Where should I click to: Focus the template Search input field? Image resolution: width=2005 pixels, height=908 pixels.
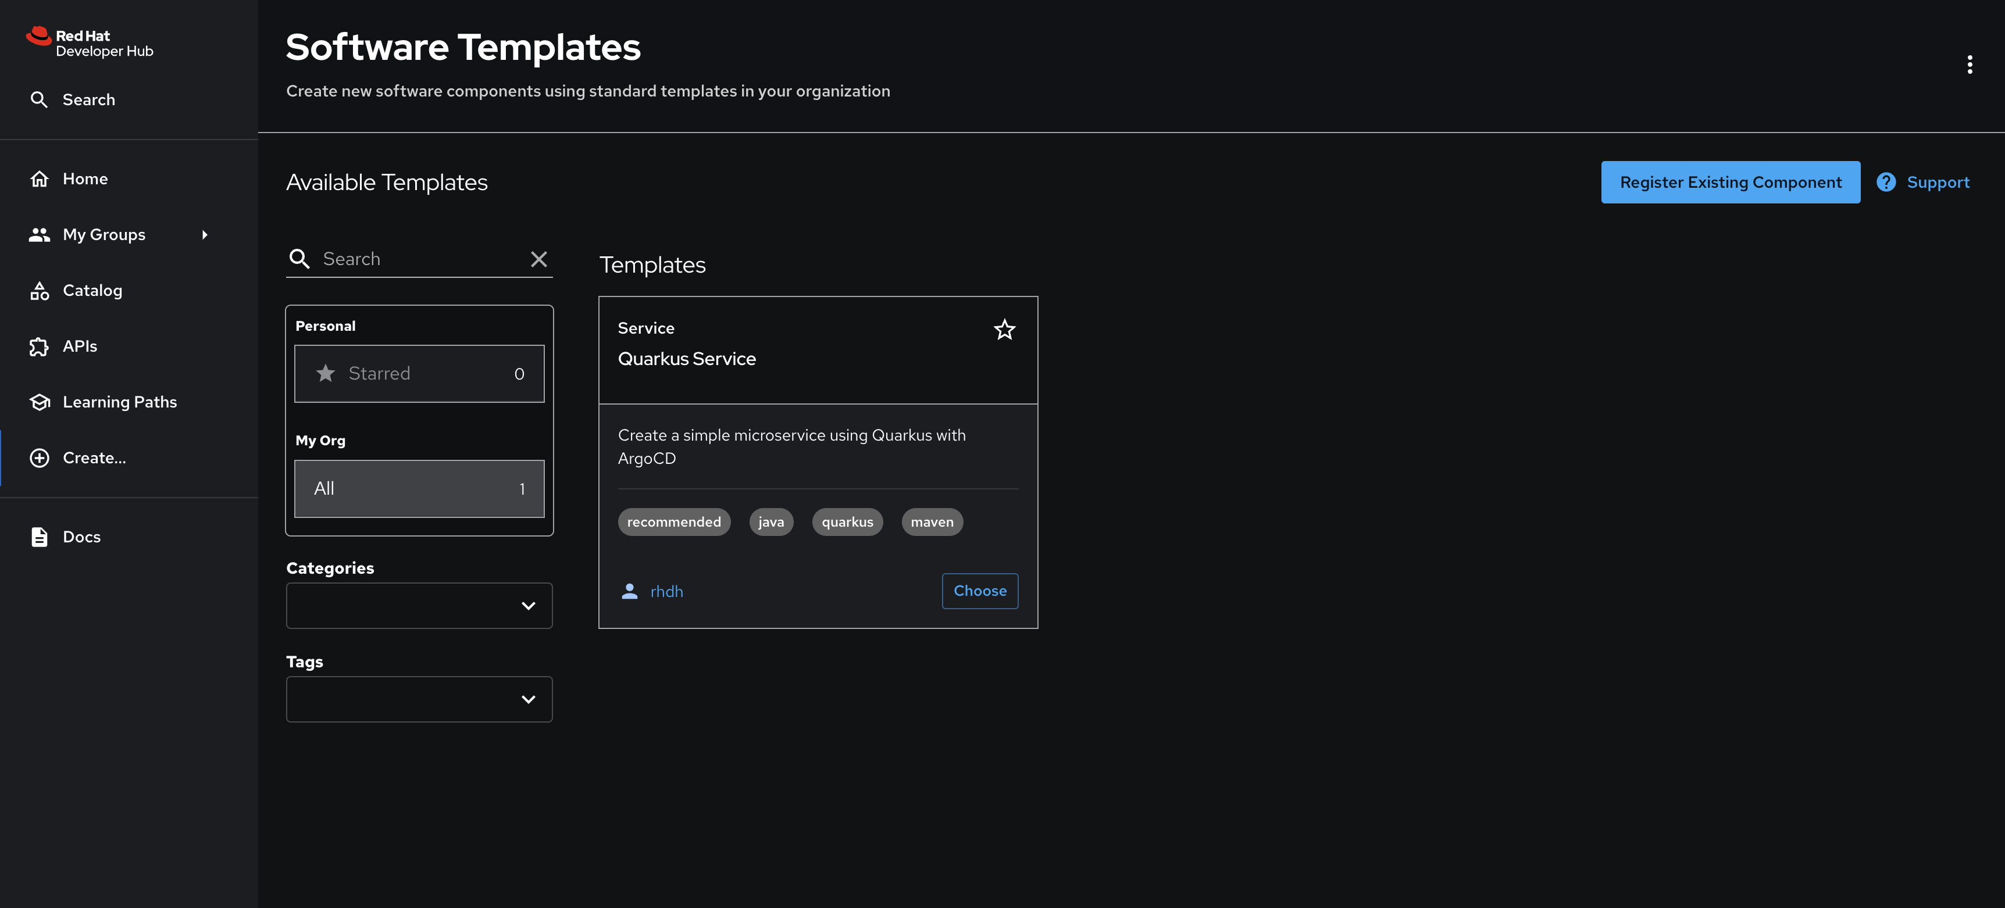[420, 259]
